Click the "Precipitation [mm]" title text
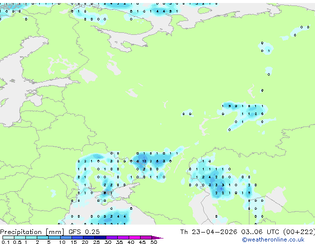The image size is (315, 244). [32, 232]
